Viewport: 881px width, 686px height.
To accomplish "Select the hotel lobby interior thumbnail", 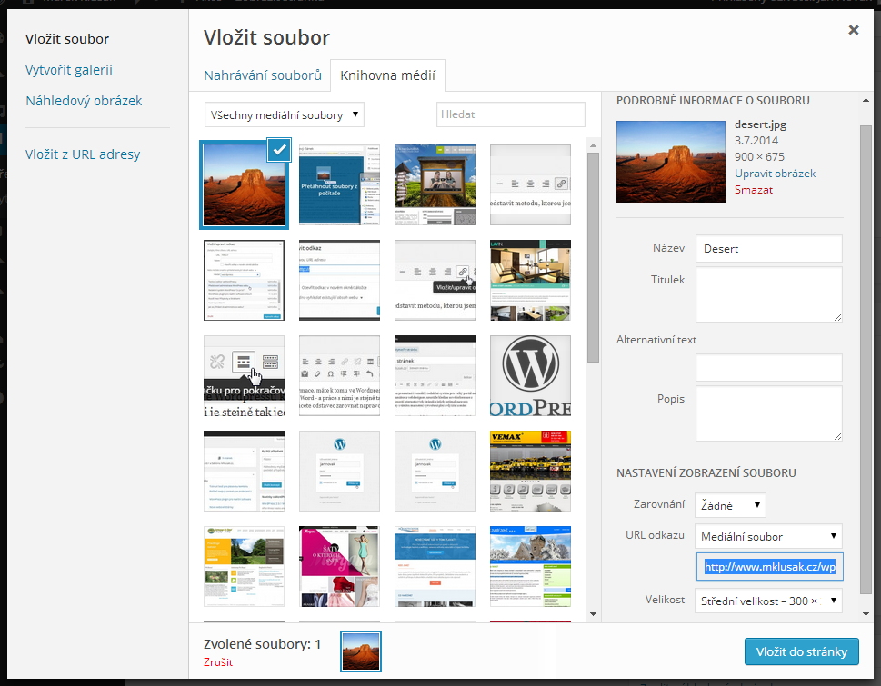I will coord(530,280).
